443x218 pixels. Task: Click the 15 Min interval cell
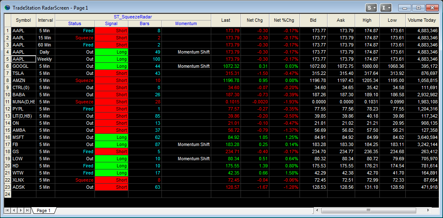46,38
